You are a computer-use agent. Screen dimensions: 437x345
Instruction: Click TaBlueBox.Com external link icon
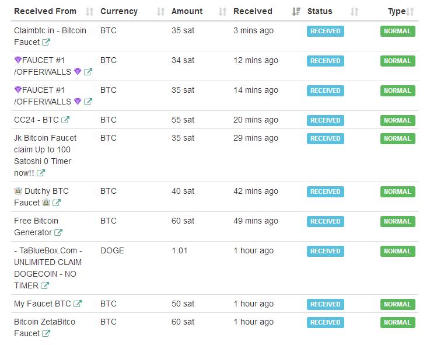click(x=45, y=285)
